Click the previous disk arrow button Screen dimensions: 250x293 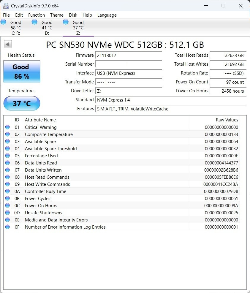click(x=8, y=44)
